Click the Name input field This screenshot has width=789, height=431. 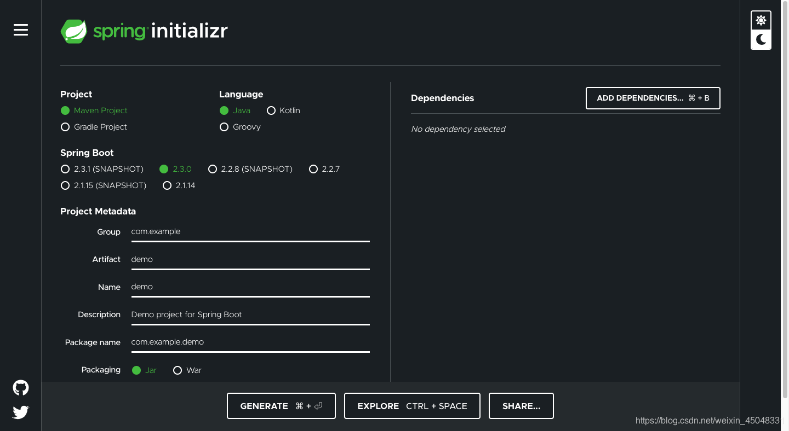coord(250,287)
